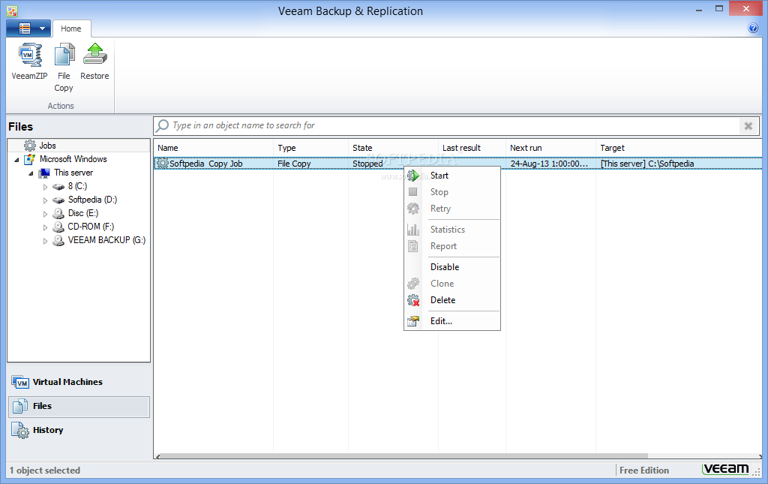This screenshot has height=484, width=768.
Task: Click the CD-ROM (F:) drive icon
Action: [x=58, y=227]
